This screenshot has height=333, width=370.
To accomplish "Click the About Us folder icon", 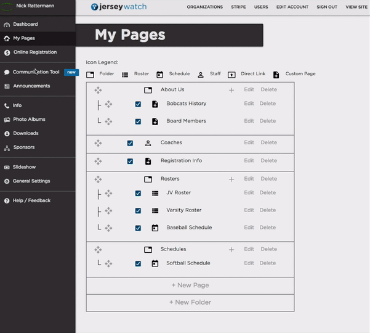I will [x=148, y=90].
